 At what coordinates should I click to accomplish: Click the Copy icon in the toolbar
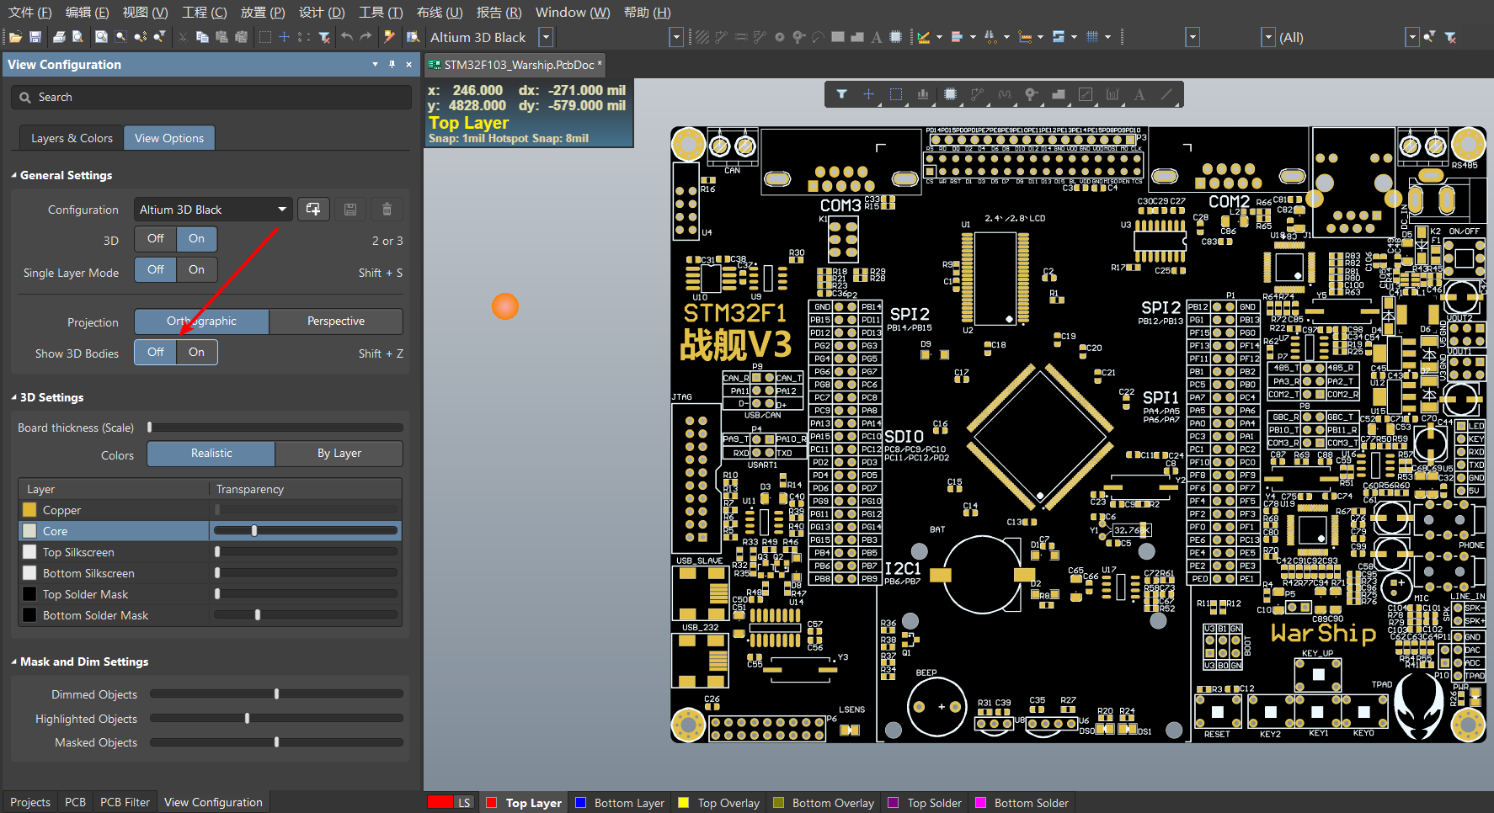tap(202, 37)
